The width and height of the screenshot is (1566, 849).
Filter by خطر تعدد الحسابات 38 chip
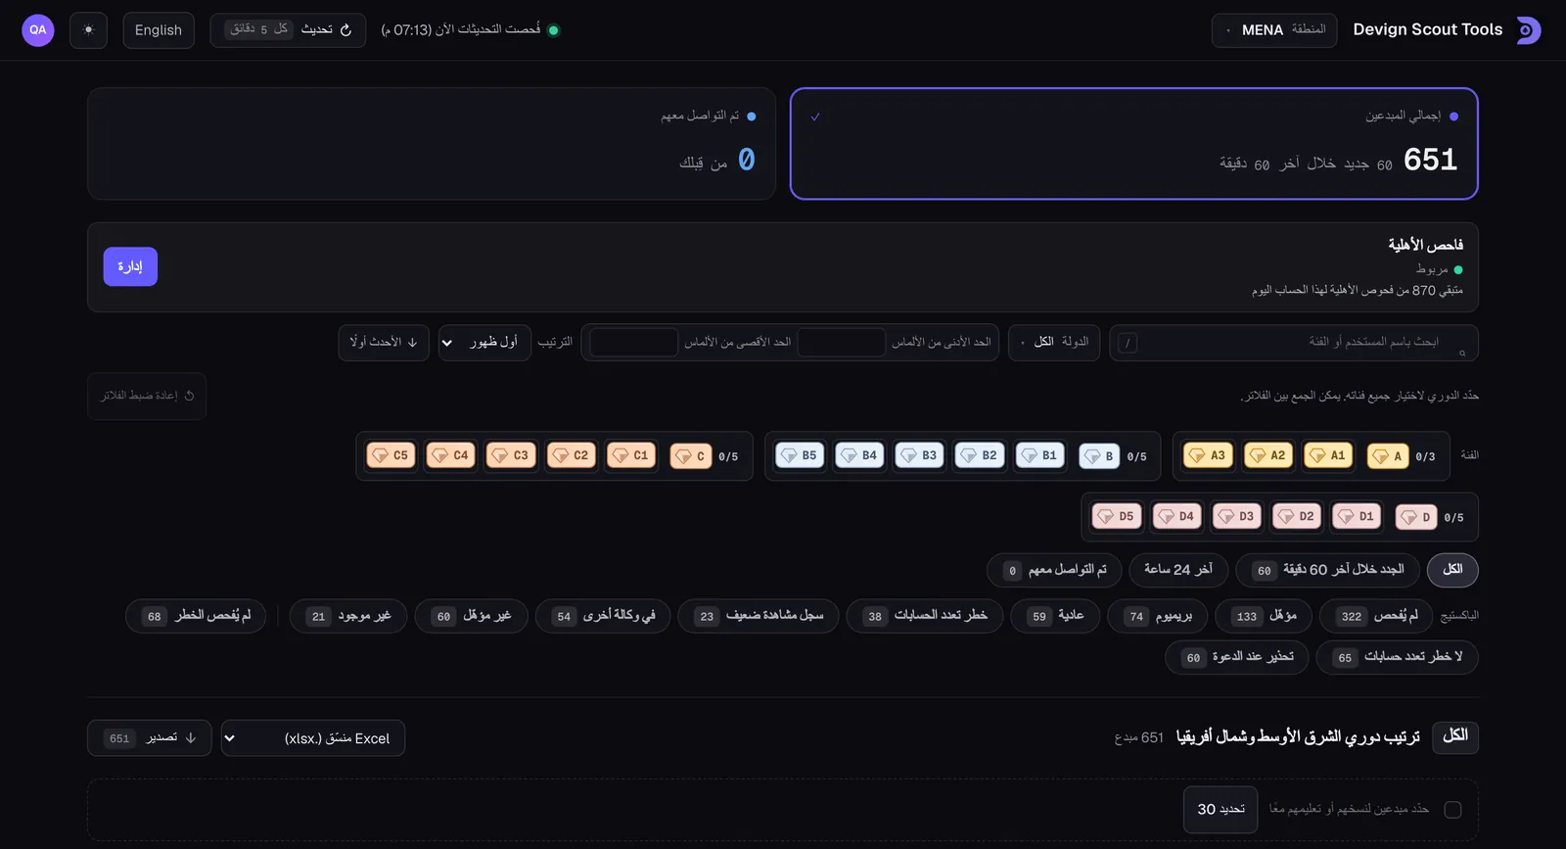(925, 616)
